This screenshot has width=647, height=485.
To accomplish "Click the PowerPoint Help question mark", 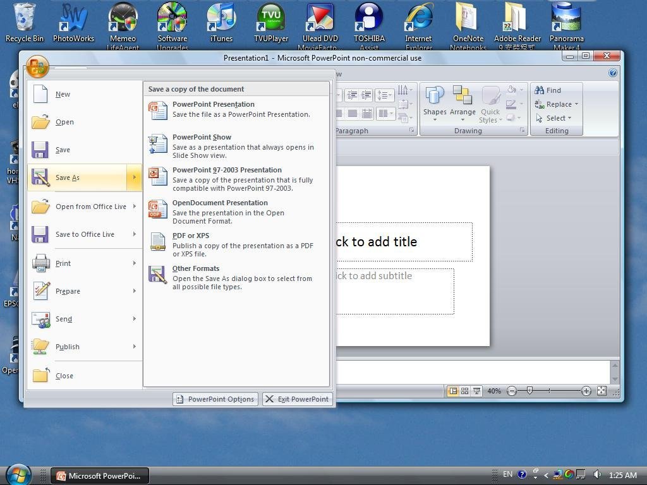I will pos(612,73).
